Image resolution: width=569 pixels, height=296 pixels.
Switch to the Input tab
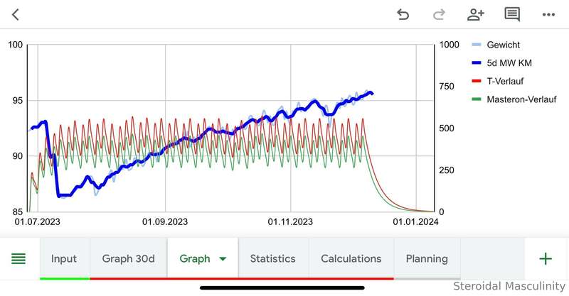[x=65, y=258]
